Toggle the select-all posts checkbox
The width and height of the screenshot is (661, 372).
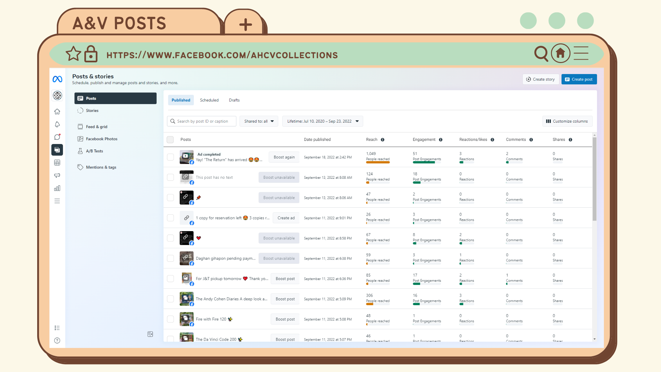pos(170,139)
